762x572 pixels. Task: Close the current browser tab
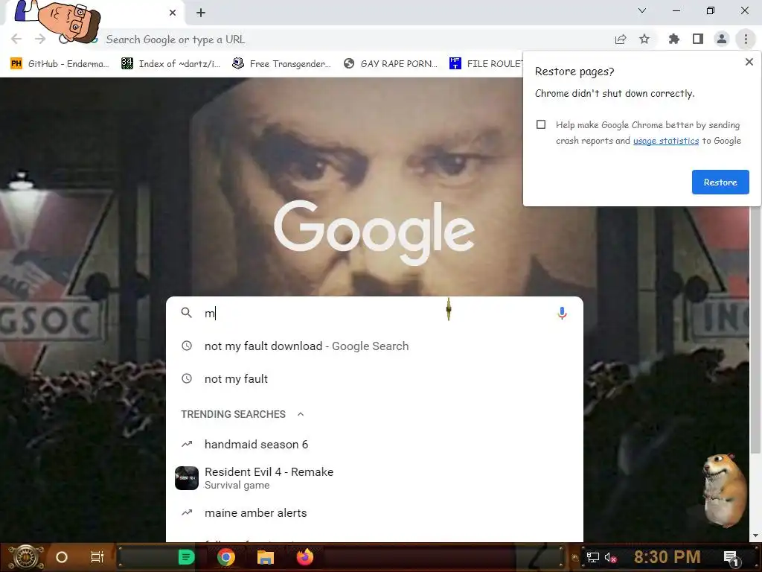(x=173, y=13)
